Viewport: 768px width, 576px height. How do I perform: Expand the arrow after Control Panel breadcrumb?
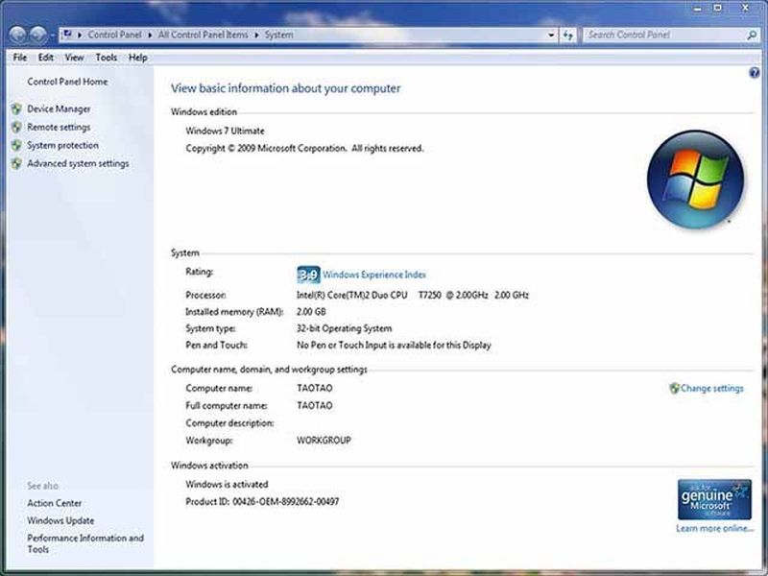click(150, 36)
